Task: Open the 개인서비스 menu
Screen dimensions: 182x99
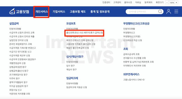Action: pos(41,12)
